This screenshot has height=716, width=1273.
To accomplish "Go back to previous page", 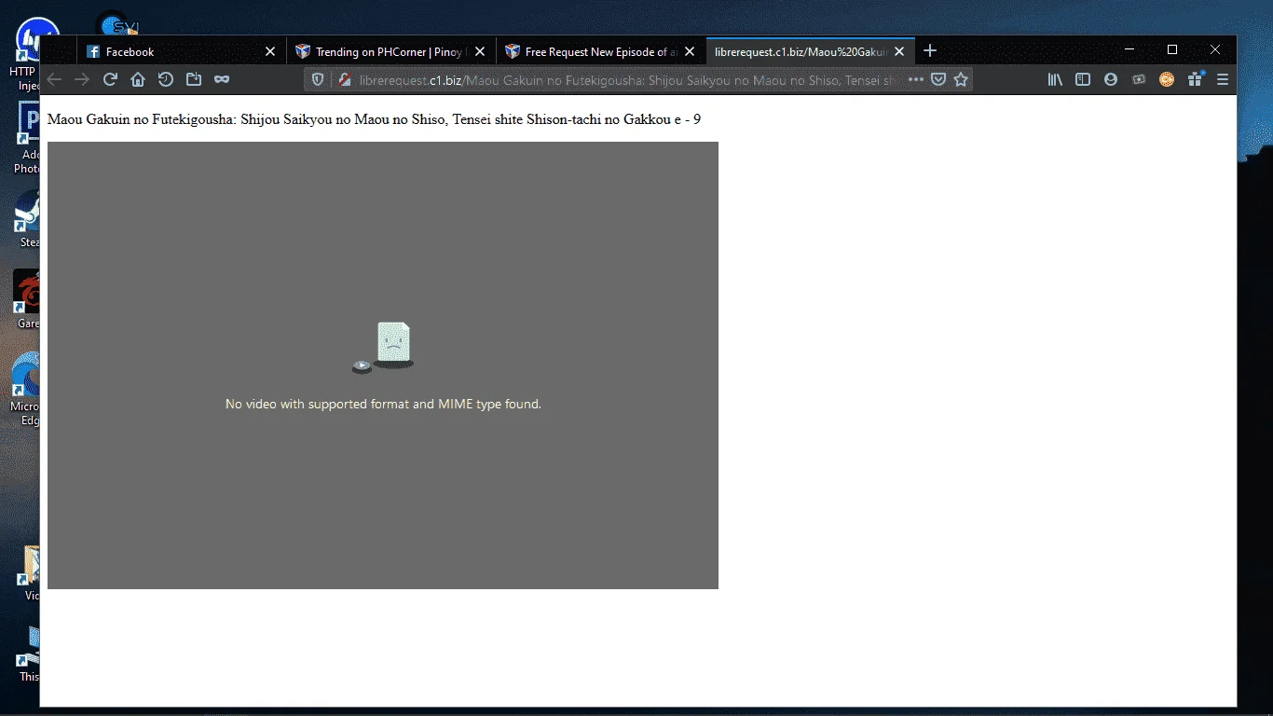I will (x=54, y=80).
